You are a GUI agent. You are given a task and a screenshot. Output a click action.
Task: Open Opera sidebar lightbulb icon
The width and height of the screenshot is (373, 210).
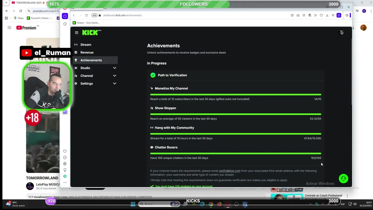[x=65, y=170]
